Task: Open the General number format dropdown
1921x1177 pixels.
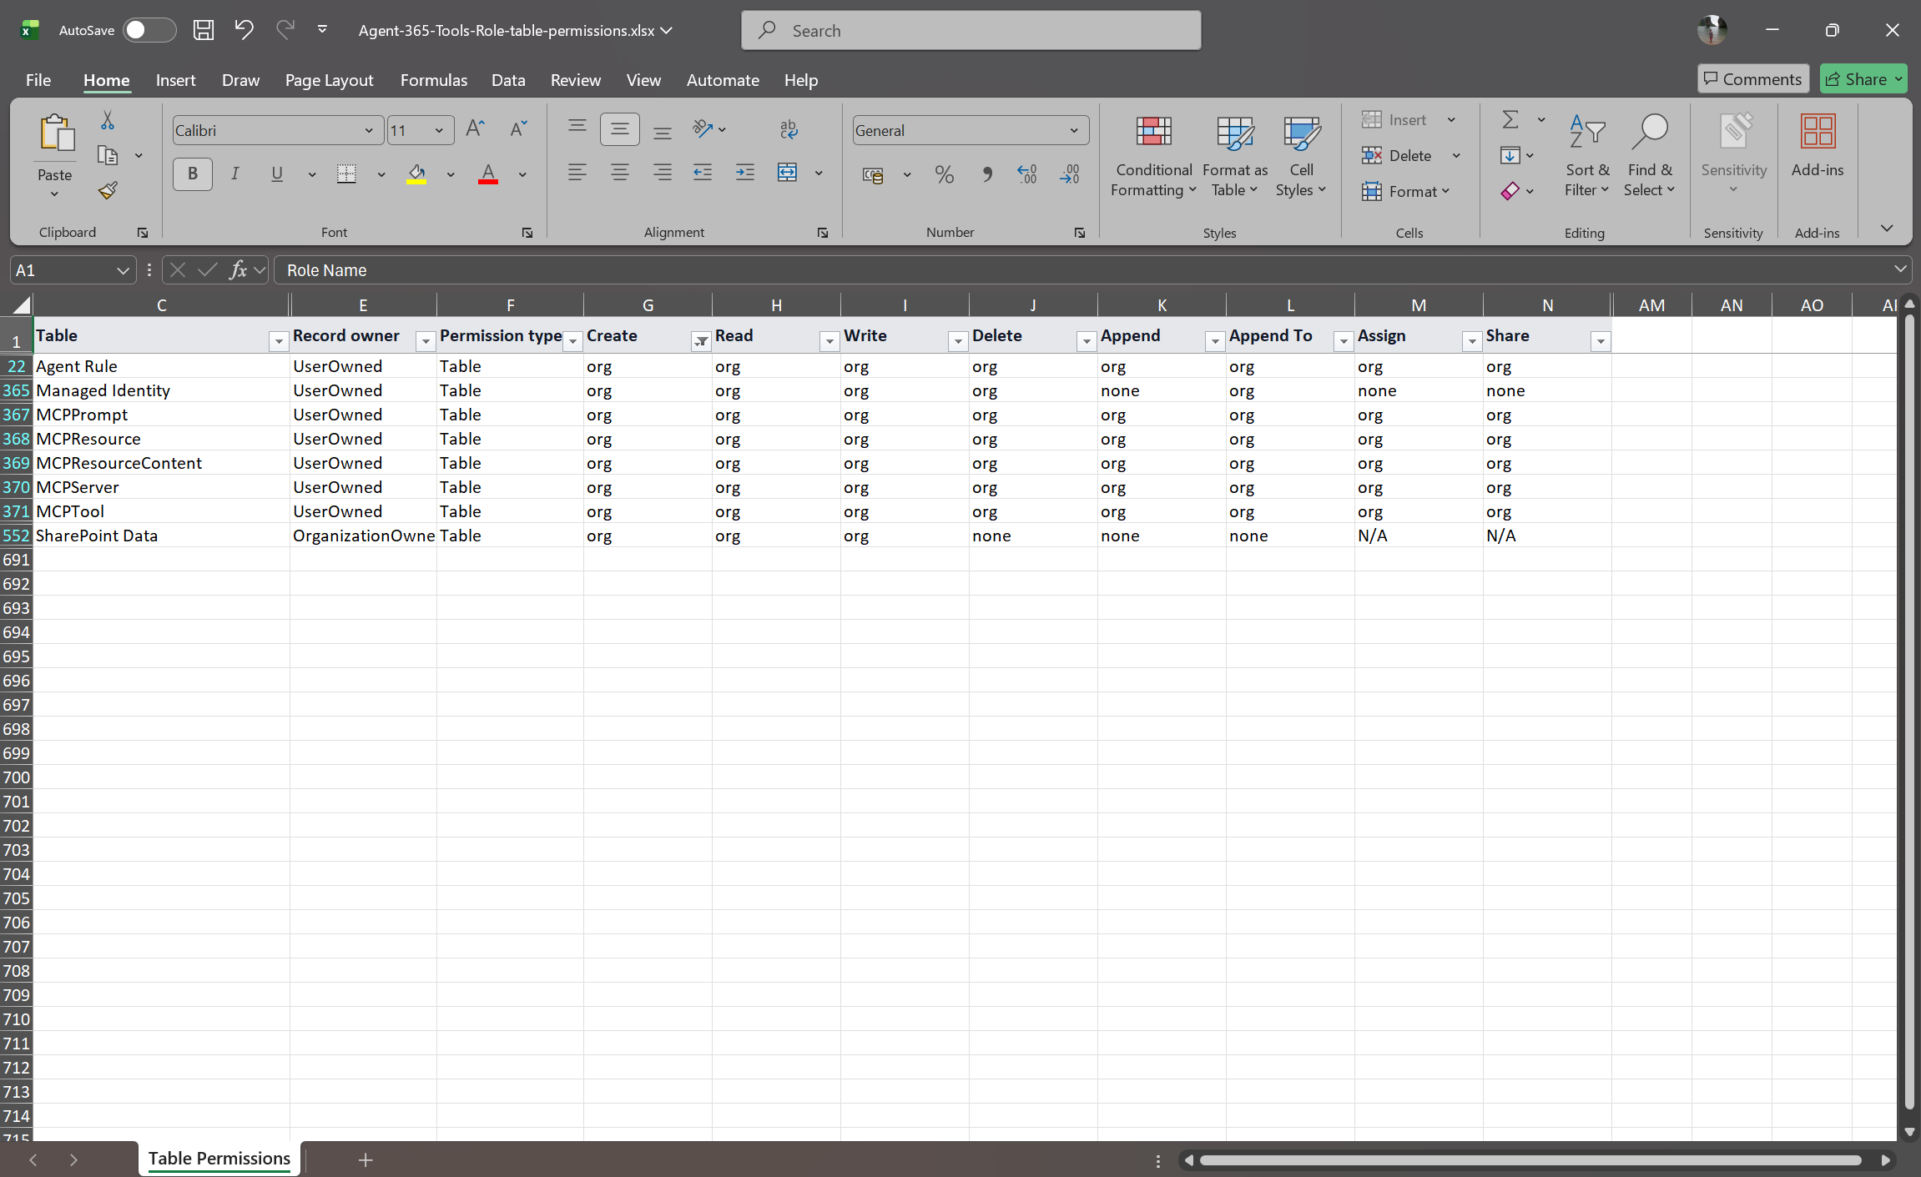Action: pos(1074,130)
